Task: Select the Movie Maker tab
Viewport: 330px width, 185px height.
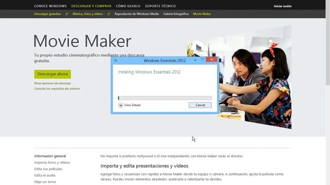Action: (x=202, y=14)
